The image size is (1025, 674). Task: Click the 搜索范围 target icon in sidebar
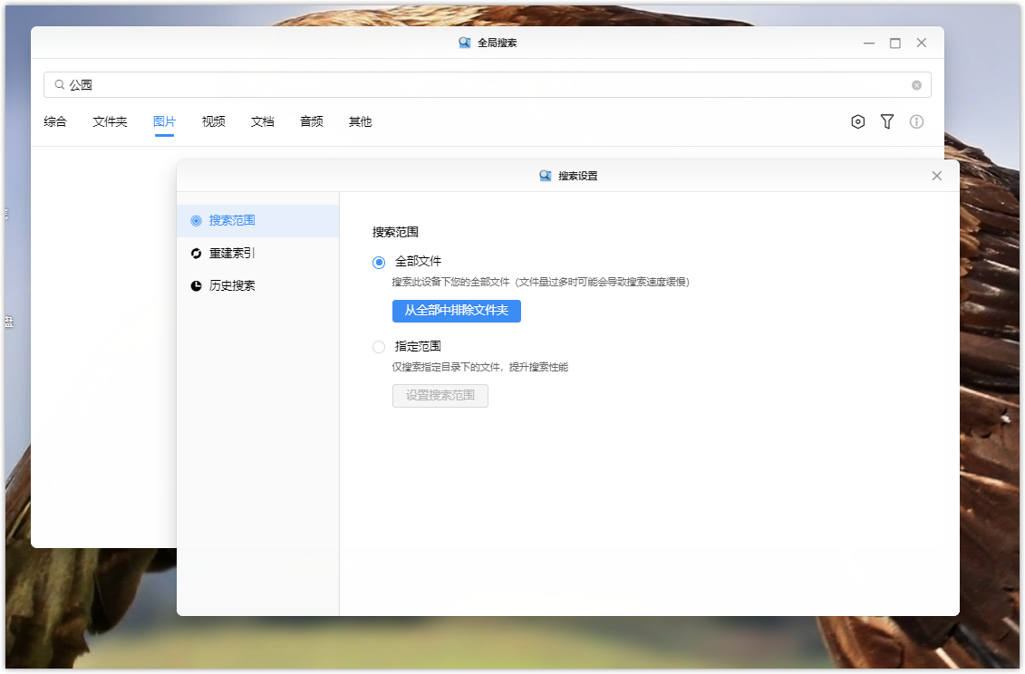click(196, 221)
